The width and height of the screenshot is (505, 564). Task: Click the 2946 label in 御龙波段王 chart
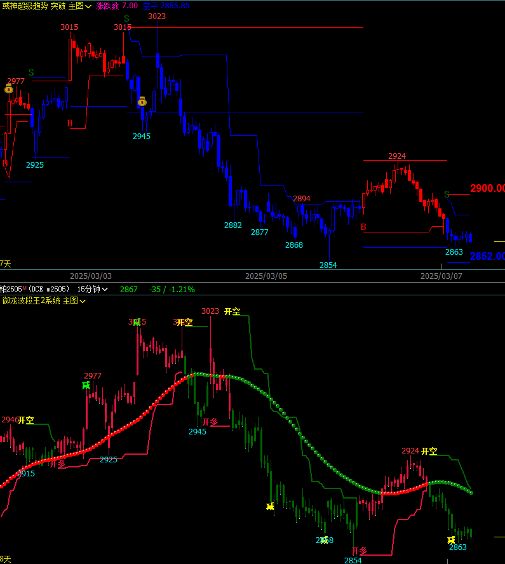point(10,419)
